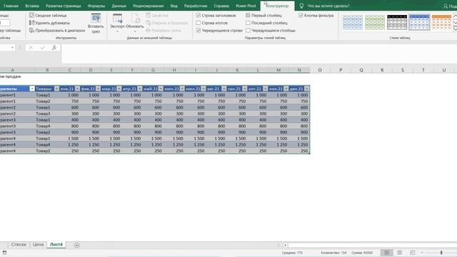Open the Разметка страницы ribbon tab
This screenshot has width=457, height=257.
(x=64, y=6)
